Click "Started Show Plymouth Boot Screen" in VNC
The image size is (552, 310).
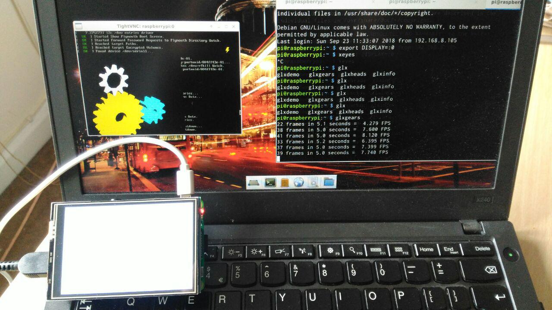[129, 36]
